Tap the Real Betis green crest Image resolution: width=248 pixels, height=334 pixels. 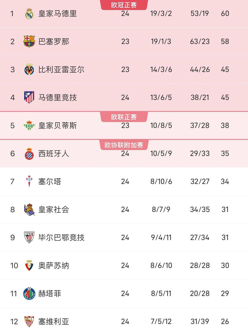click(29, 126)
